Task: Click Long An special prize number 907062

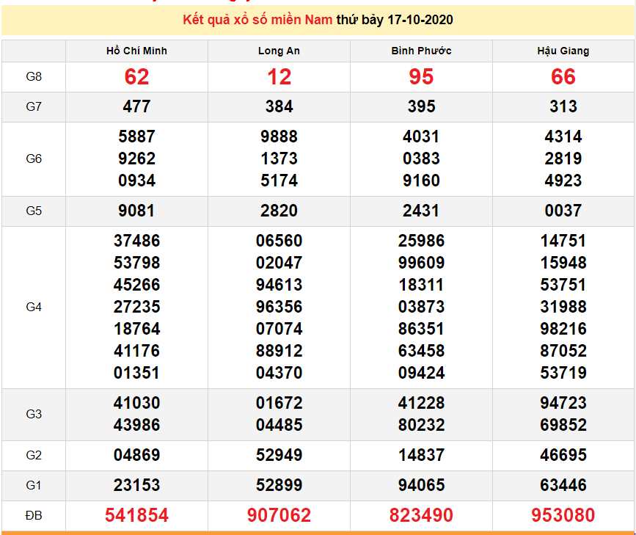Action: coord(279,515)
